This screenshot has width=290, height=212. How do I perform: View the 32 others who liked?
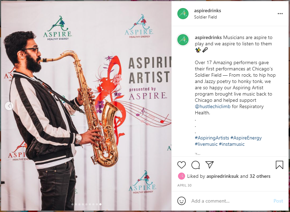click(x=260, y=176)
